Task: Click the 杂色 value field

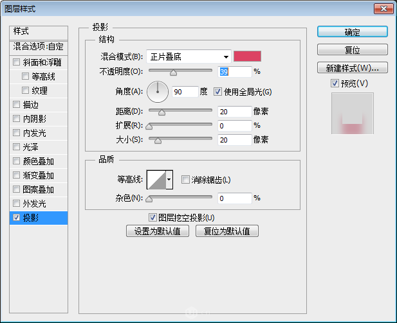Action: (x=235, y=198)
